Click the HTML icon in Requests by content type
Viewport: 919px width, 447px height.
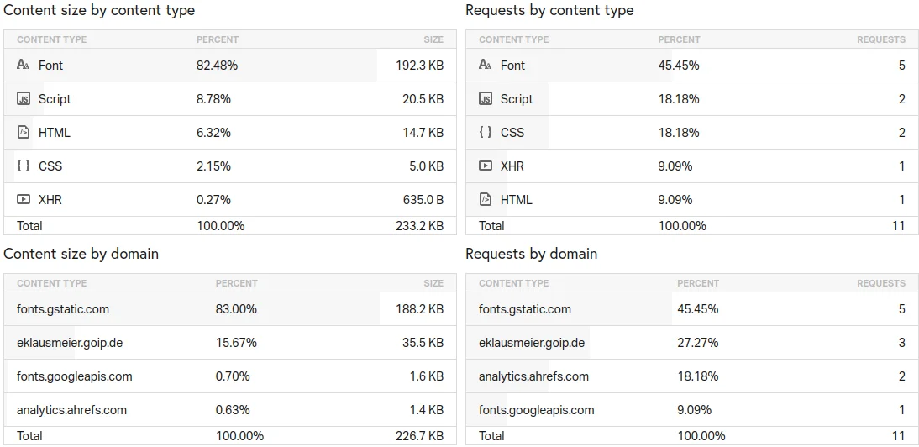486,199
